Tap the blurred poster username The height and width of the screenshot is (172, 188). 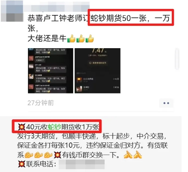coord(57,6)
